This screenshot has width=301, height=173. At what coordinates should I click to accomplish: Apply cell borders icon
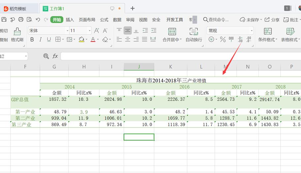pos(58,39)
